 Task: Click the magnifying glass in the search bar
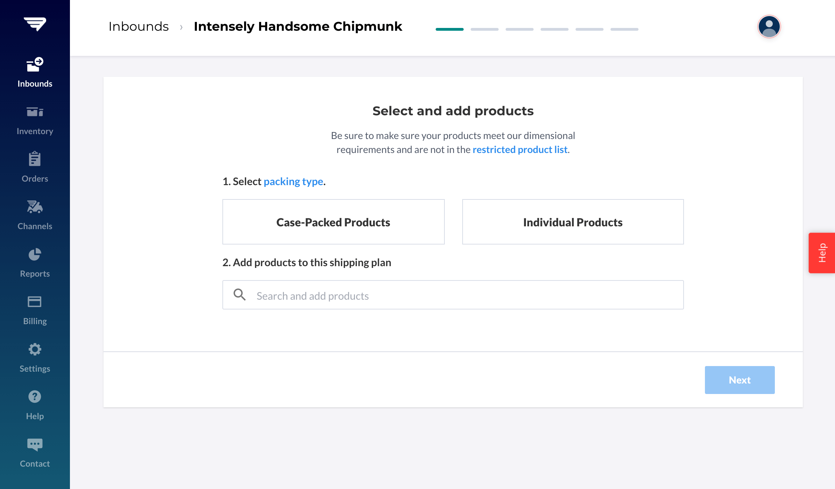click(x=240, y=295)
